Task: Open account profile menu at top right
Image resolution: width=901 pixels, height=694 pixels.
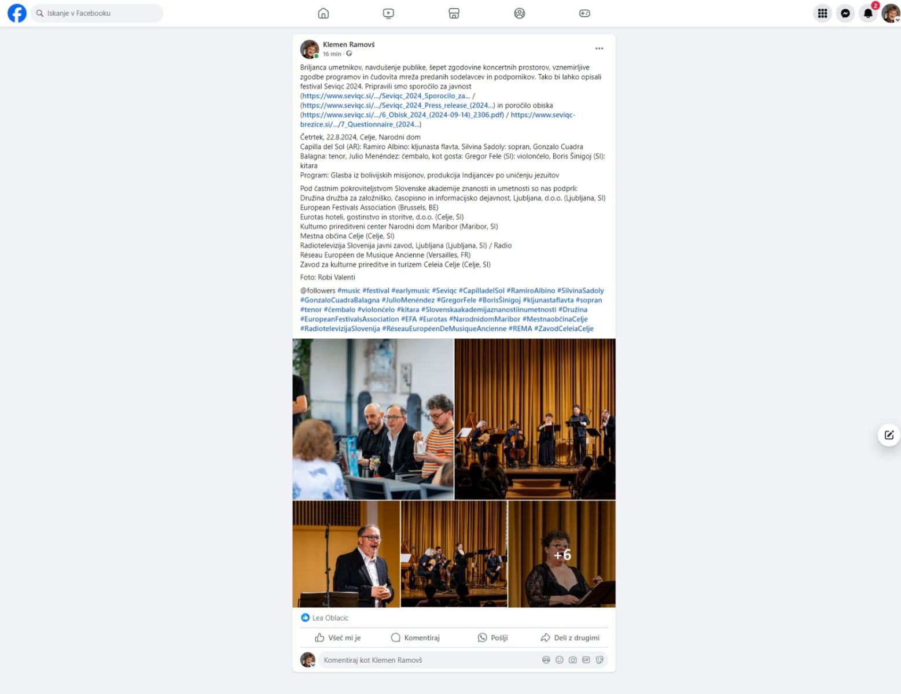Action: 891,13
